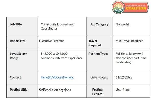Image resolution: width=153 pixels, height=100 pixels.
Task: Click the Executive Director cell
Action: [62, 42]
